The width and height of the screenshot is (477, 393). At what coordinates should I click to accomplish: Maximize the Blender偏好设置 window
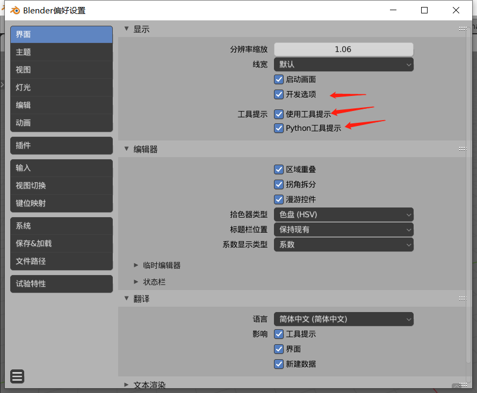pyautogui.click(x=424, y=10)
